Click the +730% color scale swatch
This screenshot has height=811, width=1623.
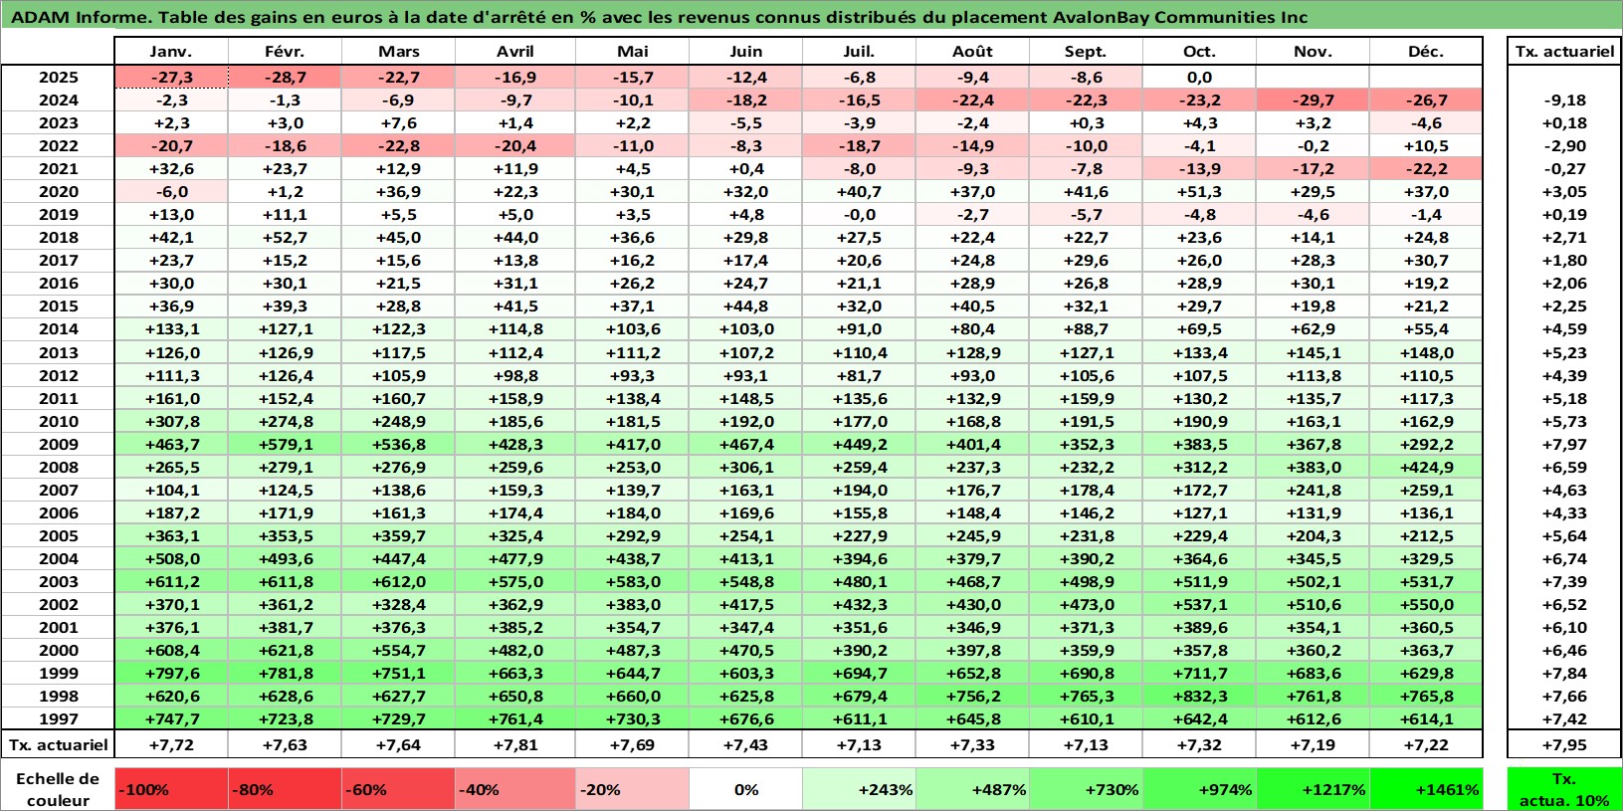1086,789
